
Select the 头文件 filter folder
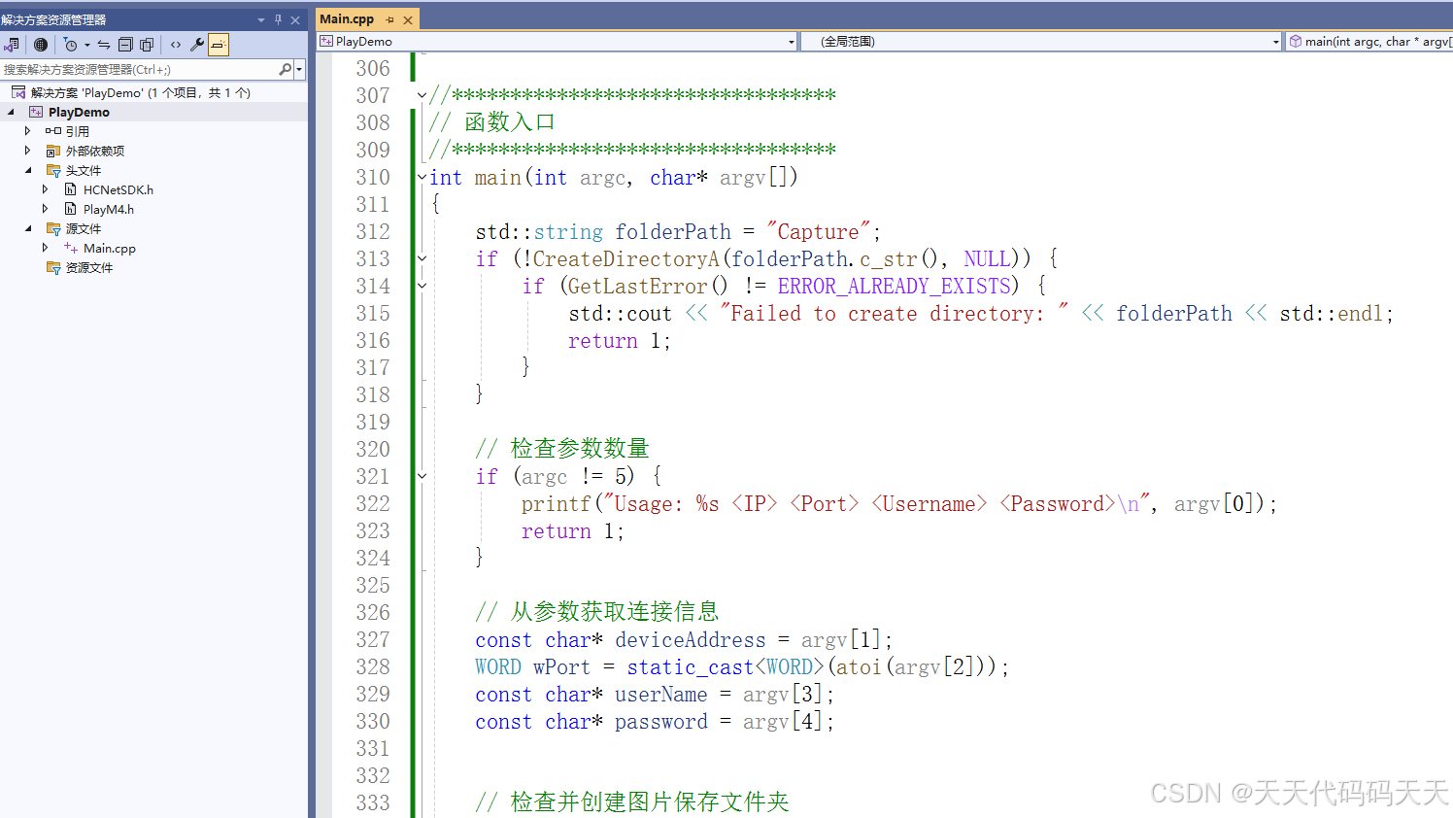(84, 170)
